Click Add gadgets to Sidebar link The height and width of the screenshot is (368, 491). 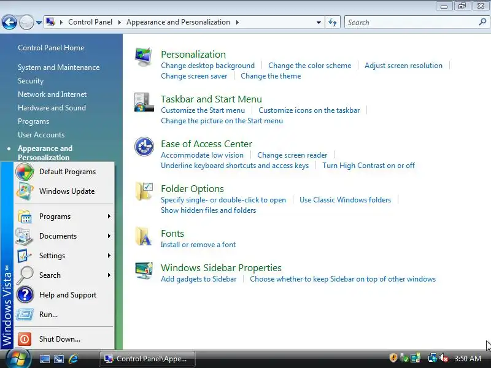198,279
